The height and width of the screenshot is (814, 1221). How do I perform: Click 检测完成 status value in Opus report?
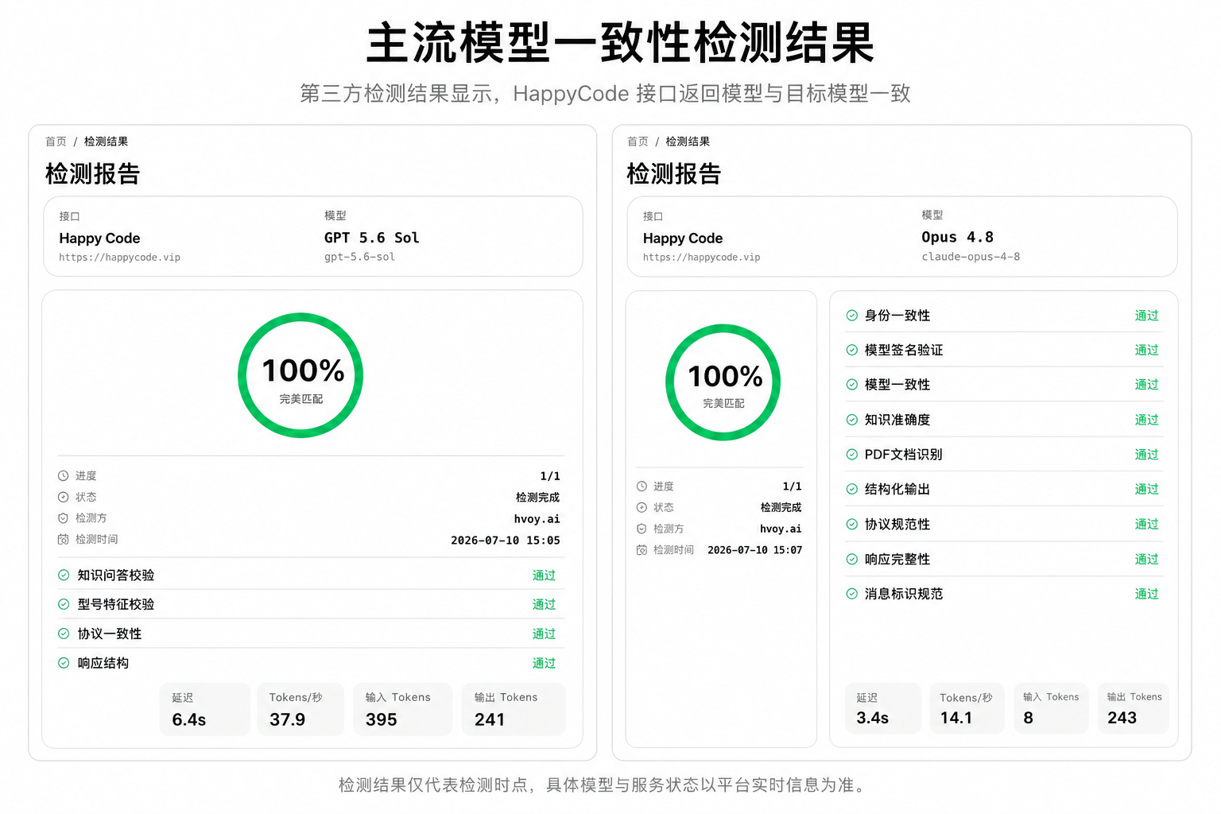pyautogui.click(x=781, y=507)
